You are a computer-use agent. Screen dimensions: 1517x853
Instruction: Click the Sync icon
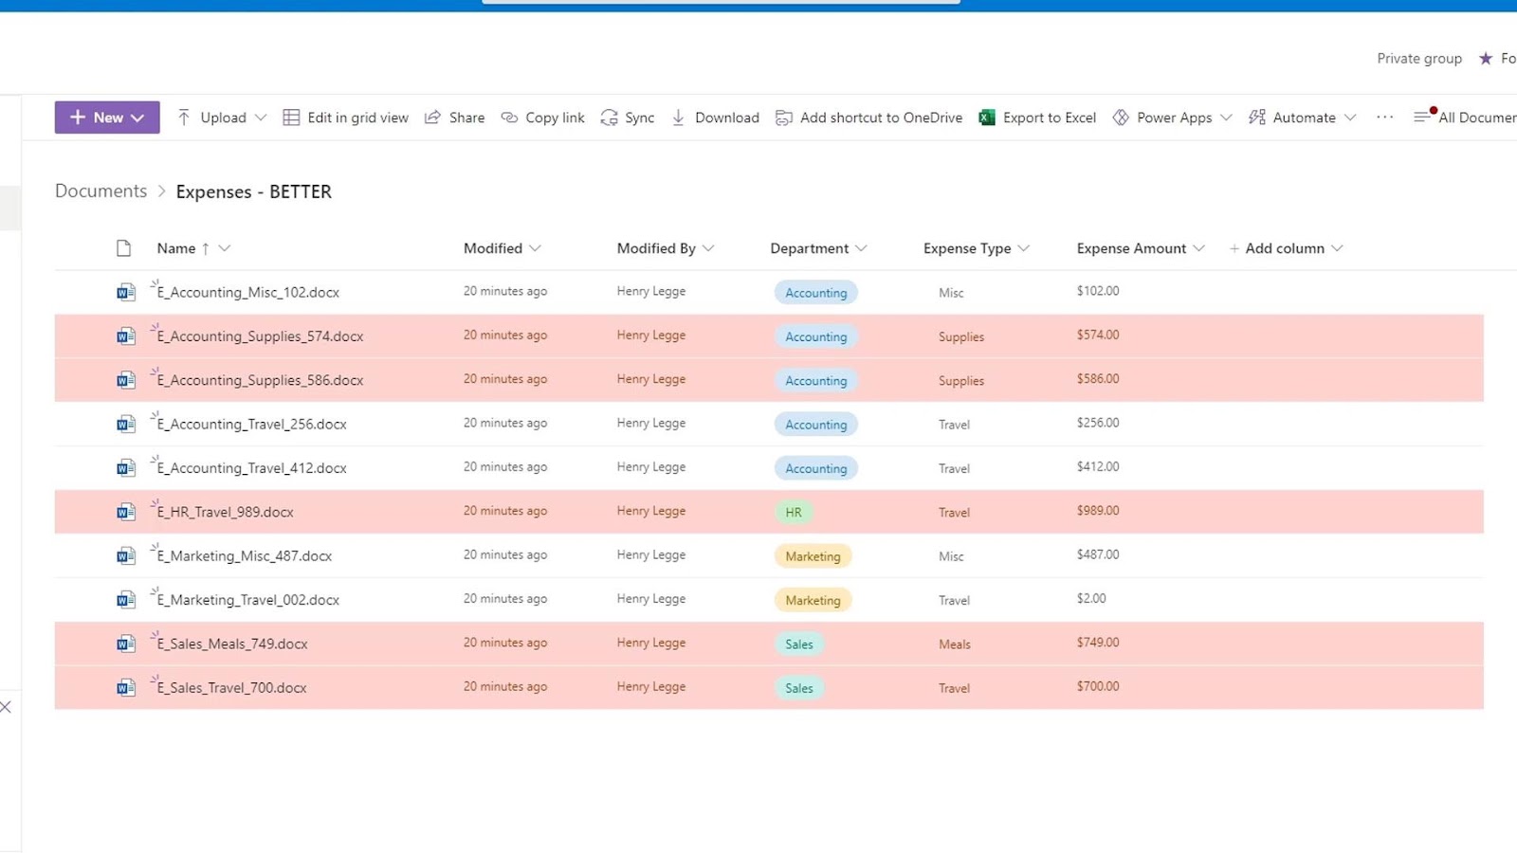(609, 118)
